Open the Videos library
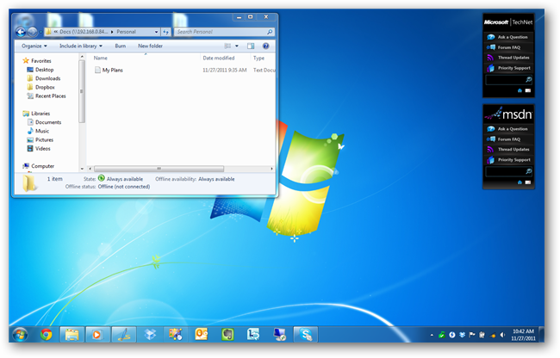The height and width of the screenshot is (358, 560). point(42,149)
